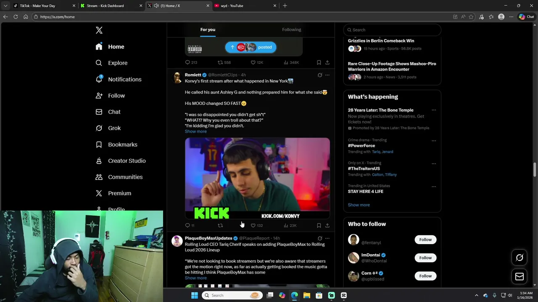
Task: Like the top post with 12K likes
Action: (257, 62)
